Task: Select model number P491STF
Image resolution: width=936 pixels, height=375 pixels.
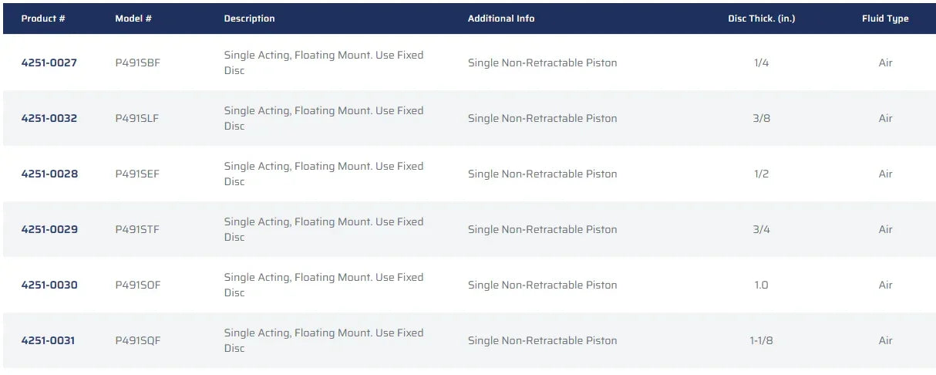Action: pos(137,229)
